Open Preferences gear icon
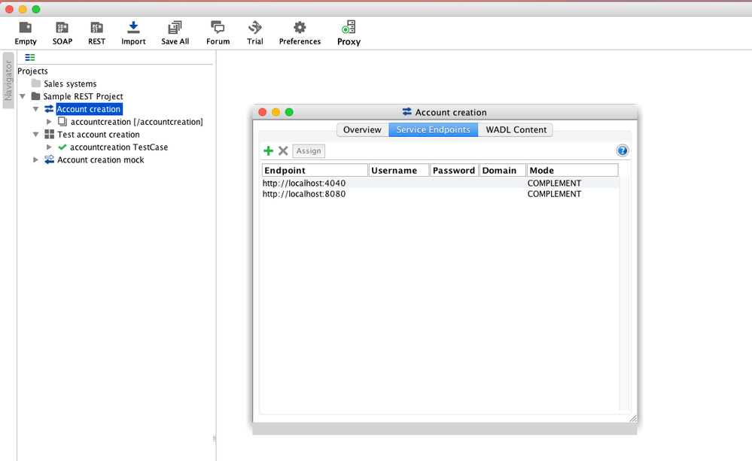 (x=300, y=29)
